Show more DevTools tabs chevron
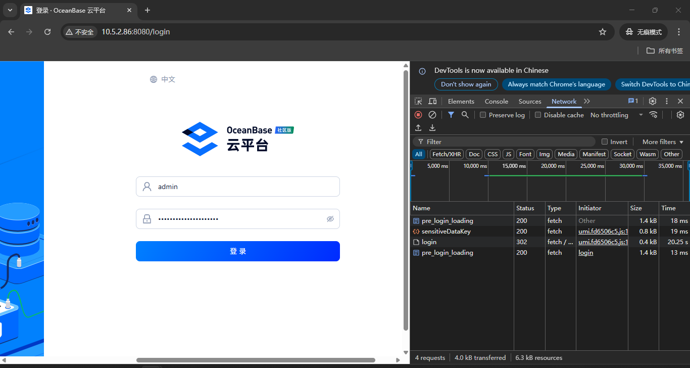 [586, 101]
